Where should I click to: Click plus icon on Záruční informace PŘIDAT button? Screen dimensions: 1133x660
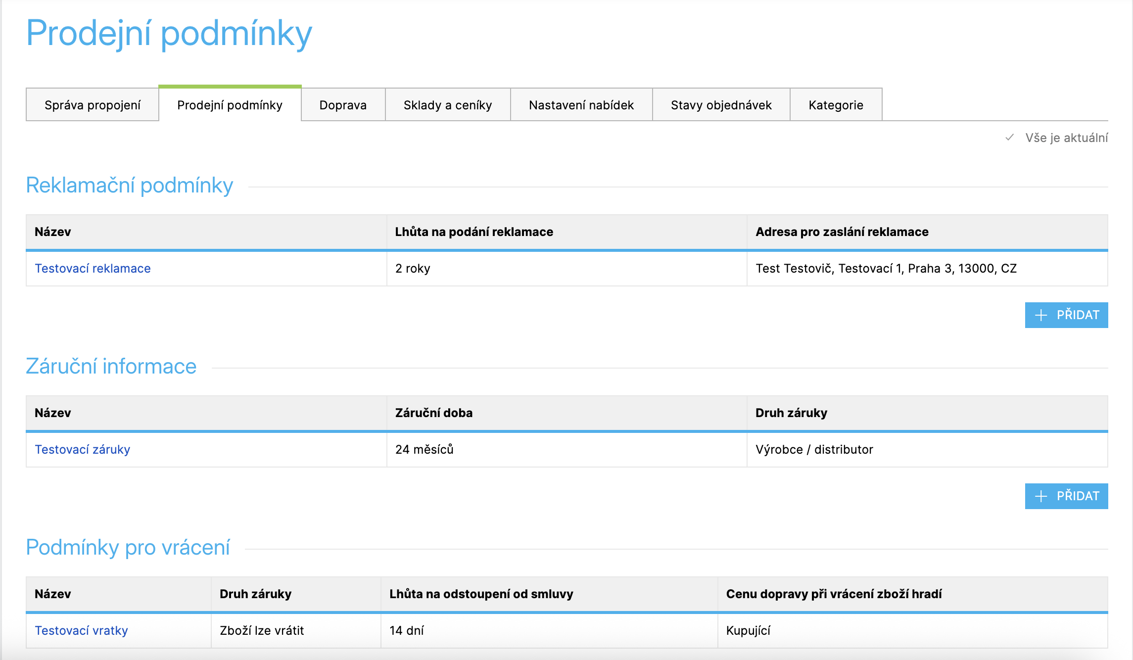tap(1041, 496)
